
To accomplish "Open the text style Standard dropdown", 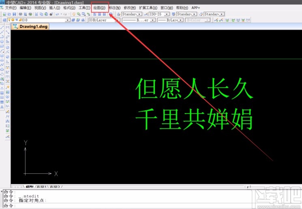I will [139, 14].
